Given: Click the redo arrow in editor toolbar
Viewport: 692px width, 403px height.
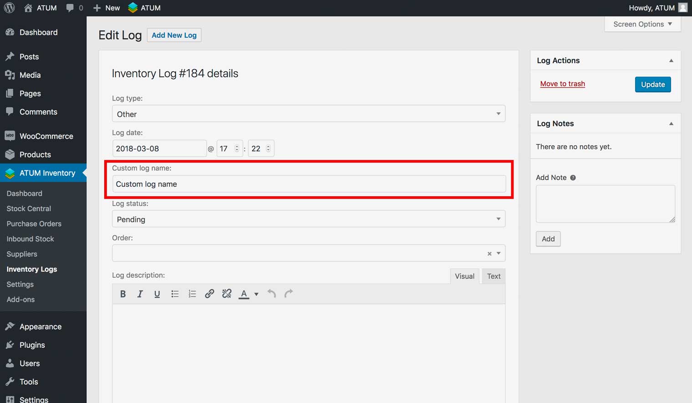Looking at the screenshot, I should coord(289,294).
